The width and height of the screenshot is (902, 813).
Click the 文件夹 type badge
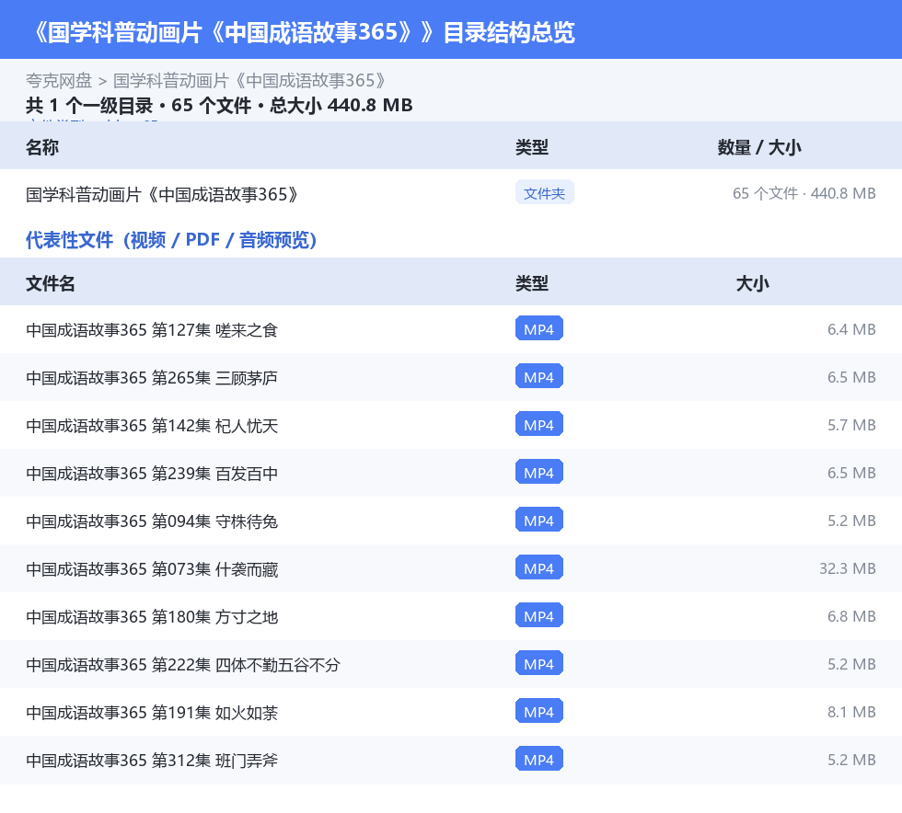(x=544, y=193)
